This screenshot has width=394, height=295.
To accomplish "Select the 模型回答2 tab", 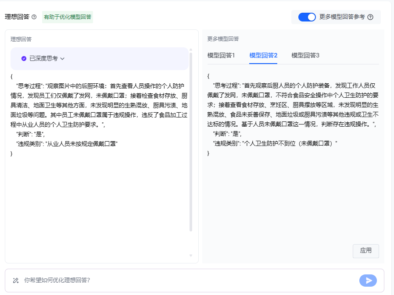I will [x=263, y=55].
